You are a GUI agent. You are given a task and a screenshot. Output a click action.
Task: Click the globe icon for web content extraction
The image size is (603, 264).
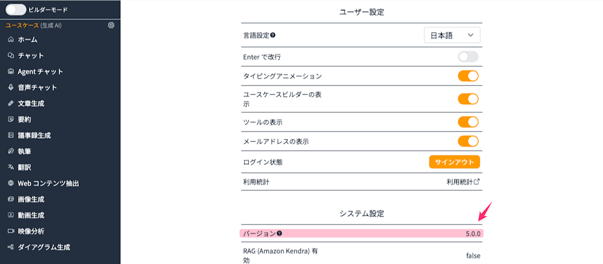pyautogui.click(x=11, y=183)
